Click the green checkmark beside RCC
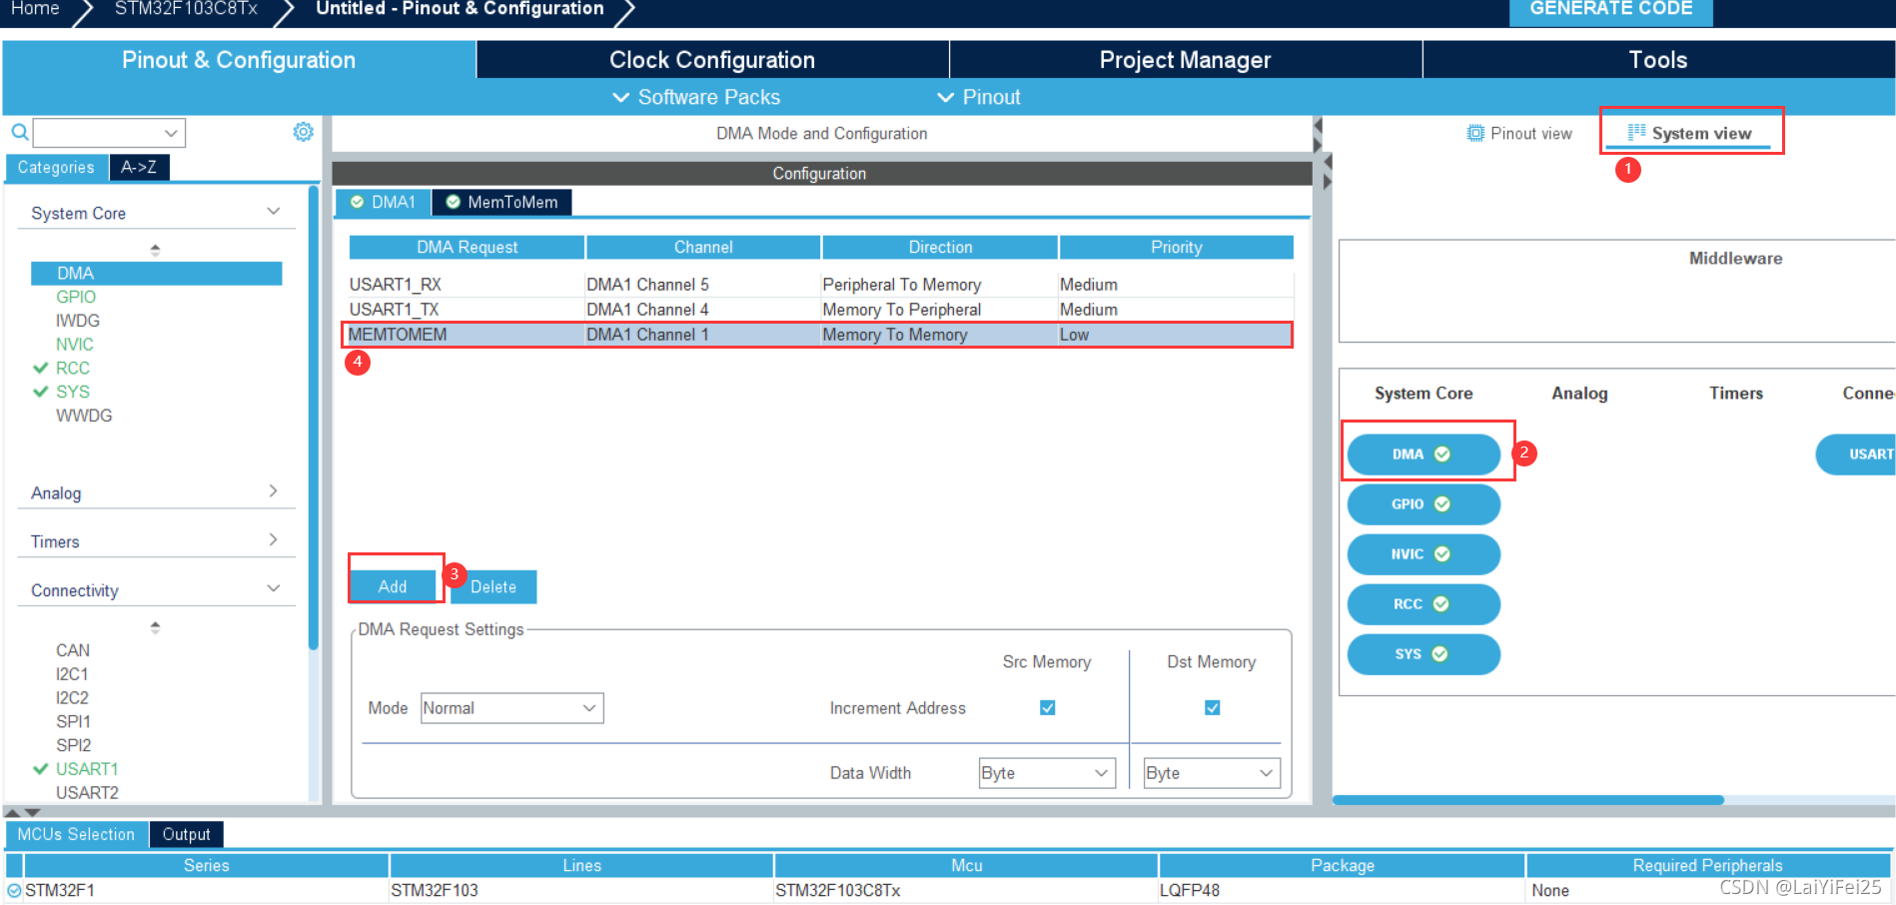Screen dimensions: 1896x905 click(x=41, y=368)
